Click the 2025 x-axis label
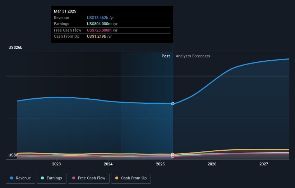Viewport: 295px width, 188px height. click(x=160, y=164)
